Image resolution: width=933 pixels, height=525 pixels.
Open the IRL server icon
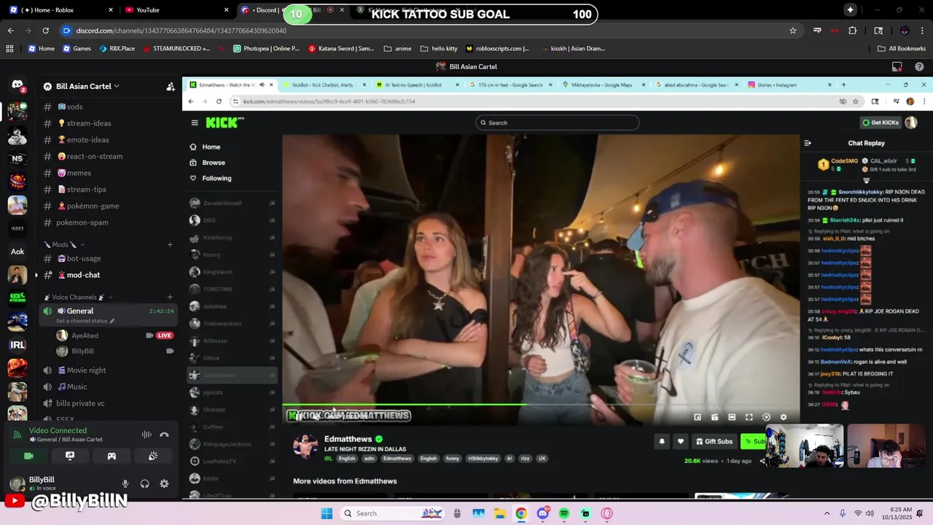point(17,345)
